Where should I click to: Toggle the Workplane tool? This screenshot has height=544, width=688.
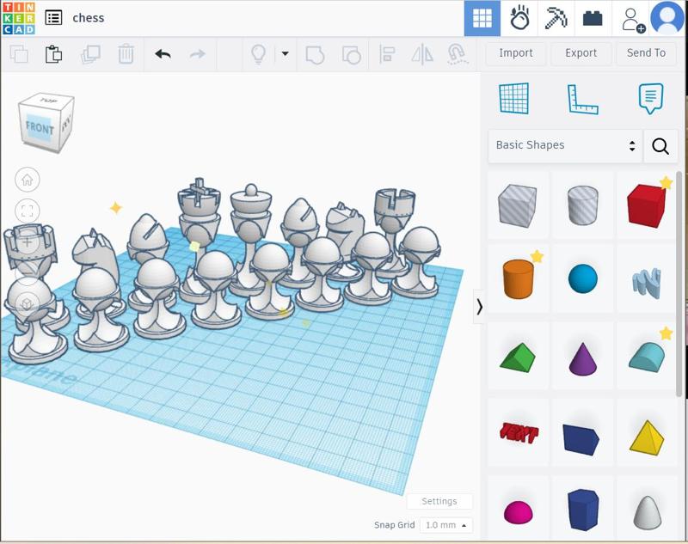coord(514,99)
